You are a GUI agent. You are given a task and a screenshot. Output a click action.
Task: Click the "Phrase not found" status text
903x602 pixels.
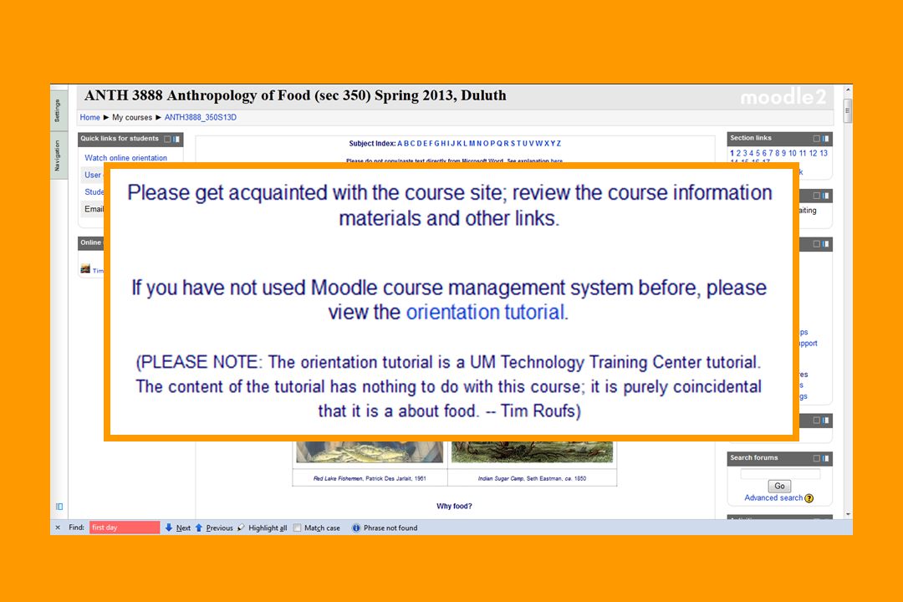[x=390, y=528]
